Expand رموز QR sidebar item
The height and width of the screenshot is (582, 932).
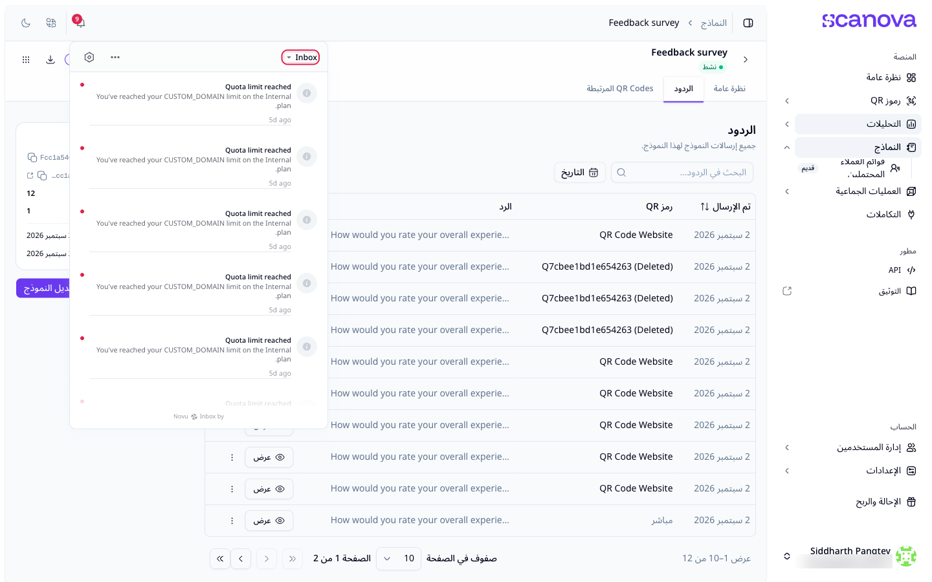click(x=858, y=101)
